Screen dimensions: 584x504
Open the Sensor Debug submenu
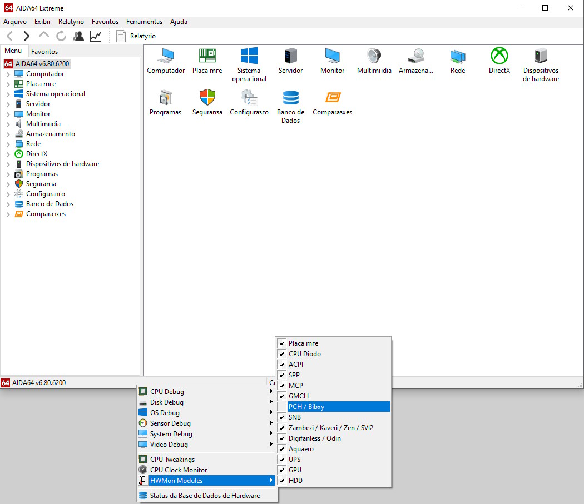(x=206, y=423)
